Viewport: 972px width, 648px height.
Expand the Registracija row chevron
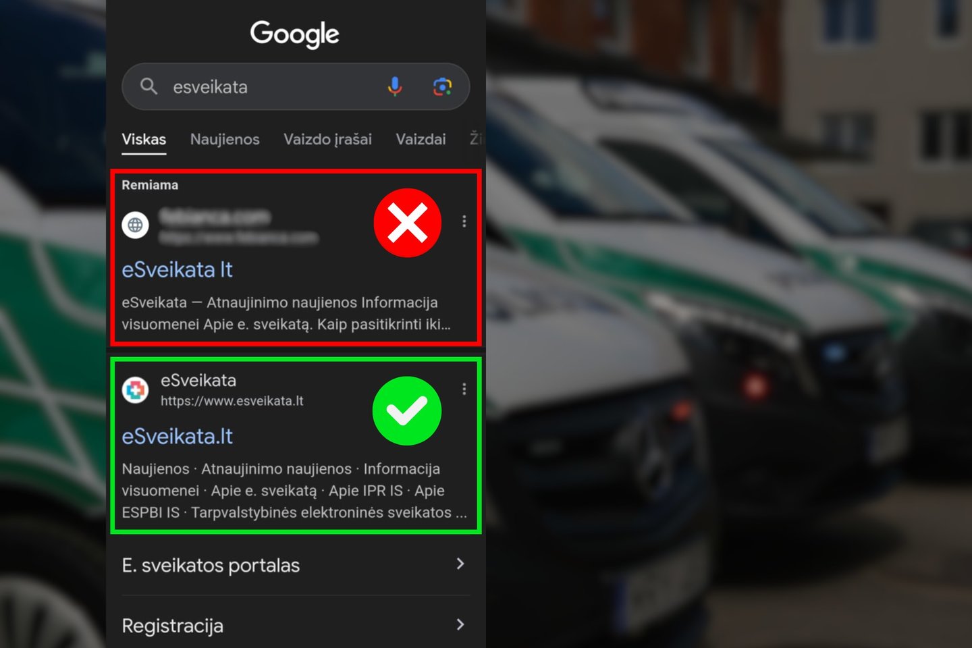click(460, 624)
